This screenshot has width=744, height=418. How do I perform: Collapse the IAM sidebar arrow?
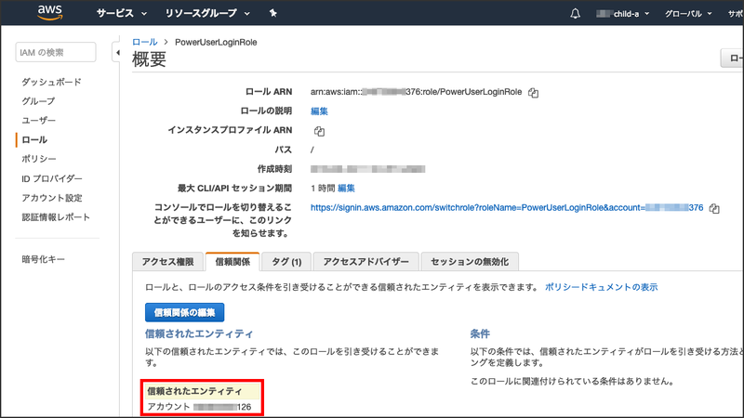coord(117,53)
